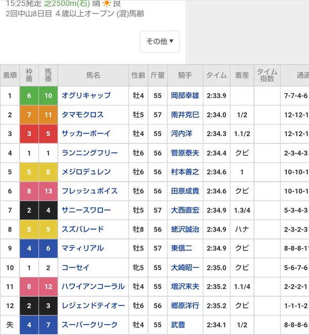Open jockey 岡部幸雄 link
This screenshot has width=309, height=335.
coord(185,96)
